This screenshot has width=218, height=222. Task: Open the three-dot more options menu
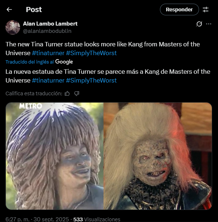(x=209, y=24)
